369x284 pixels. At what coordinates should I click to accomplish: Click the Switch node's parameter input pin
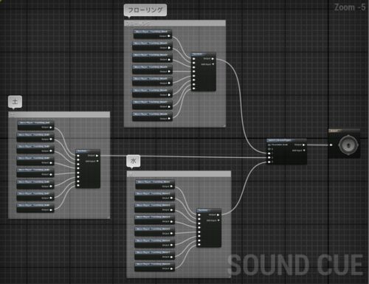(269, 145)
